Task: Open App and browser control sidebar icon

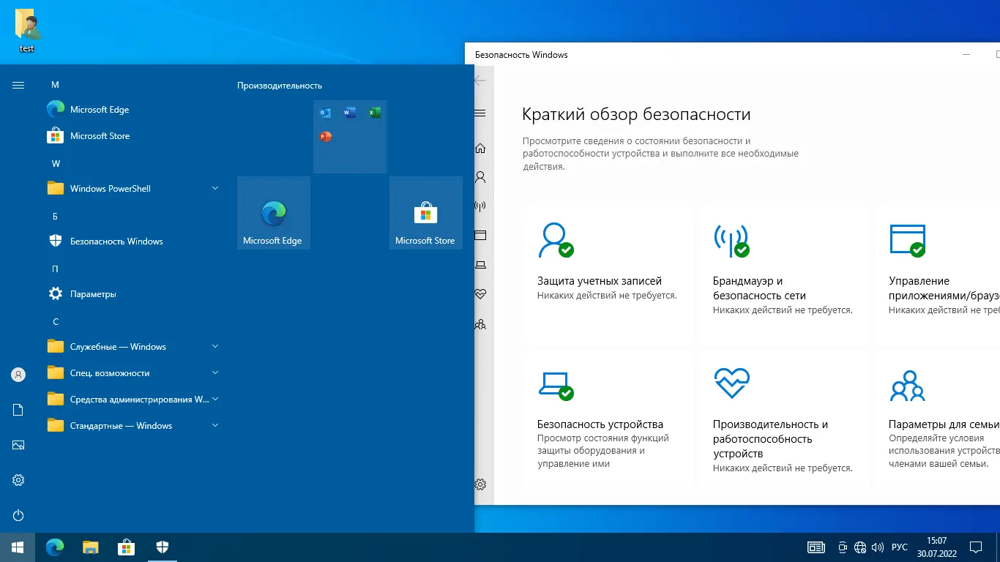Action: [x=480, y=236]
